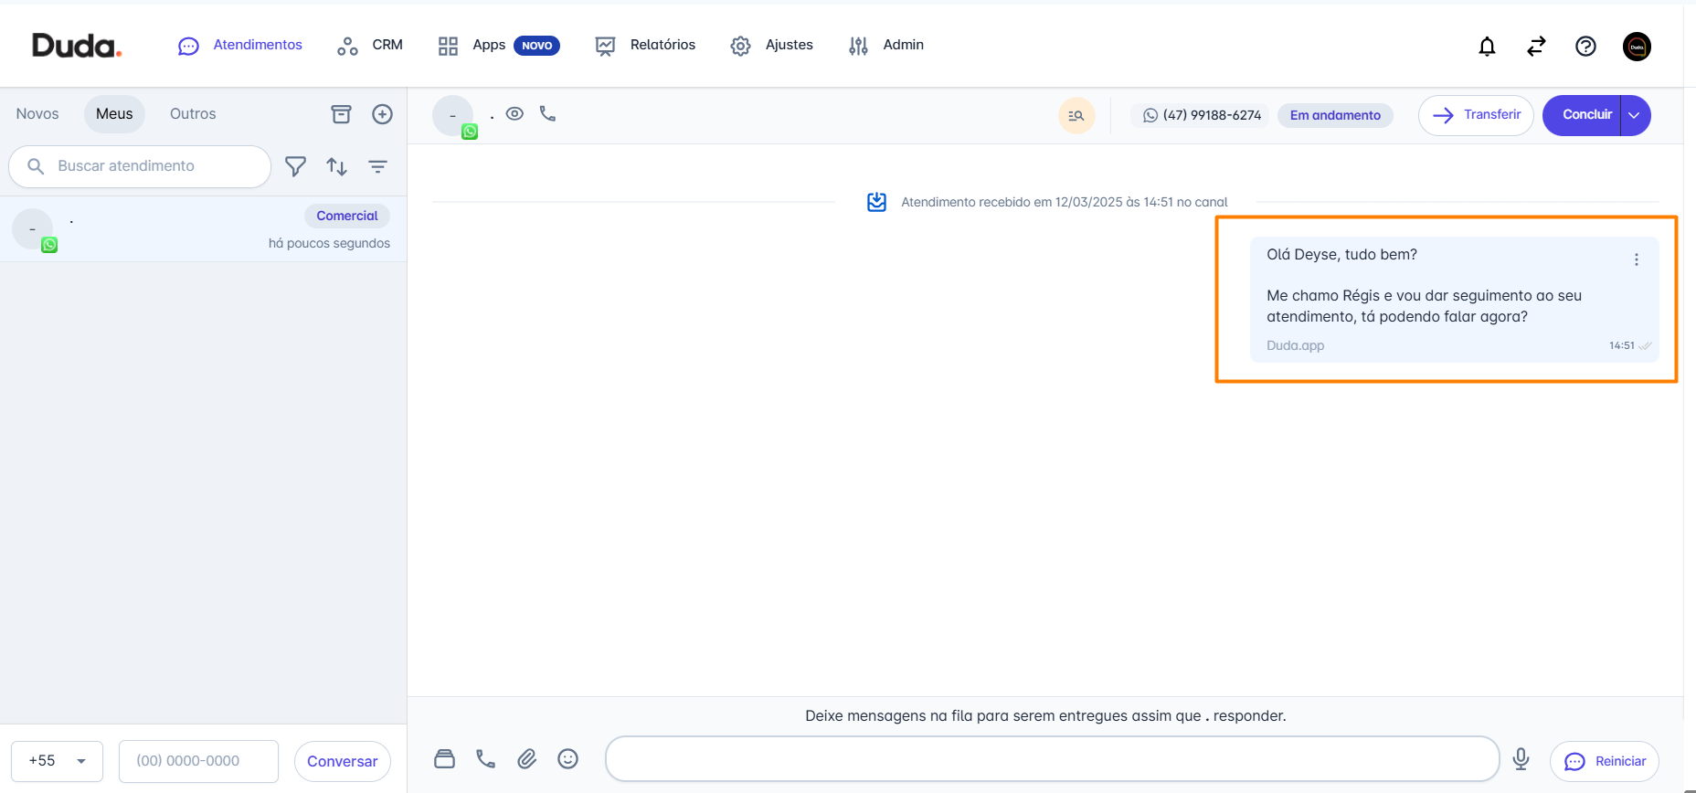Toggle the eye visibility icon in header
The image size is (1696, 793).
pos(514,114)
